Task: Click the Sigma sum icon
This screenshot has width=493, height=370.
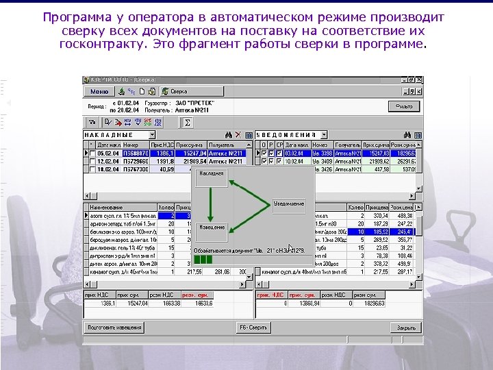Action: pyautogui.click(x=187, y=122)
